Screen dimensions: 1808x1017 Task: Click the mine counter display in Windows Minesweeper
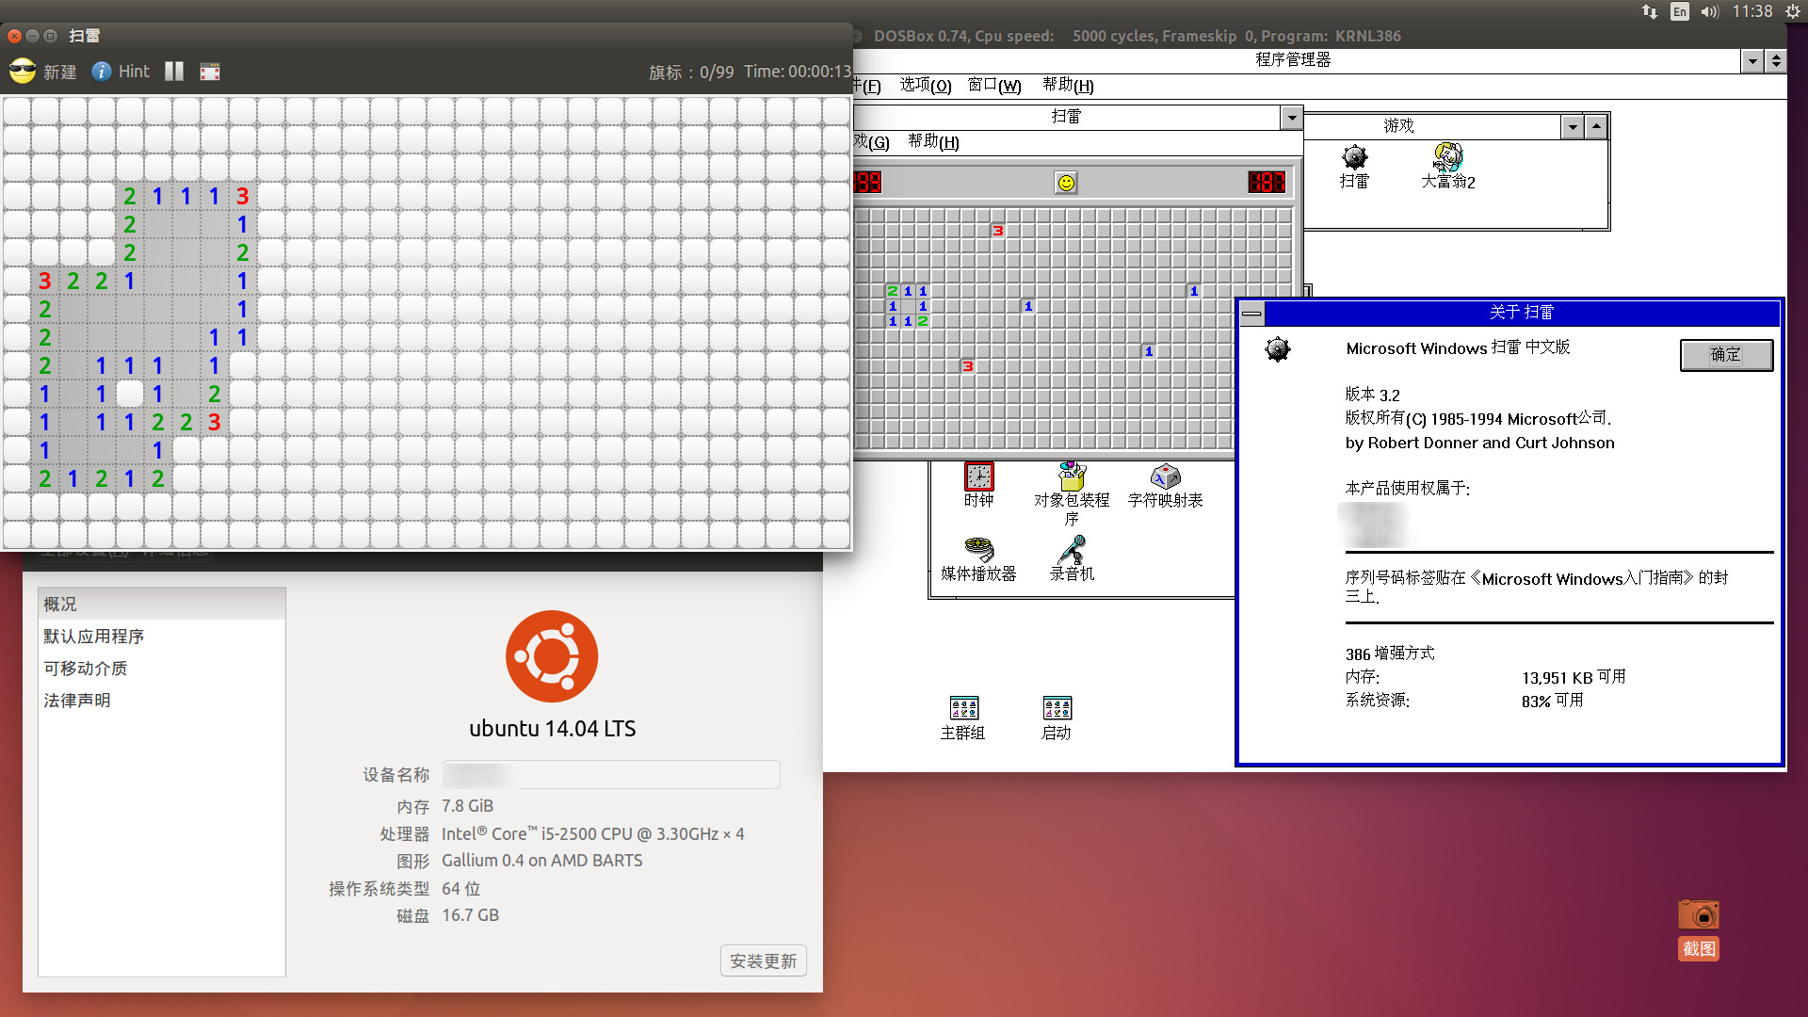click(x=867, y=182)
